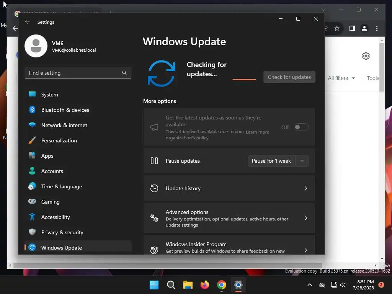Screen dimensions: 392x294
Task: Click Chrome page vertical scrollbar
Action: (x=382, y=67)
